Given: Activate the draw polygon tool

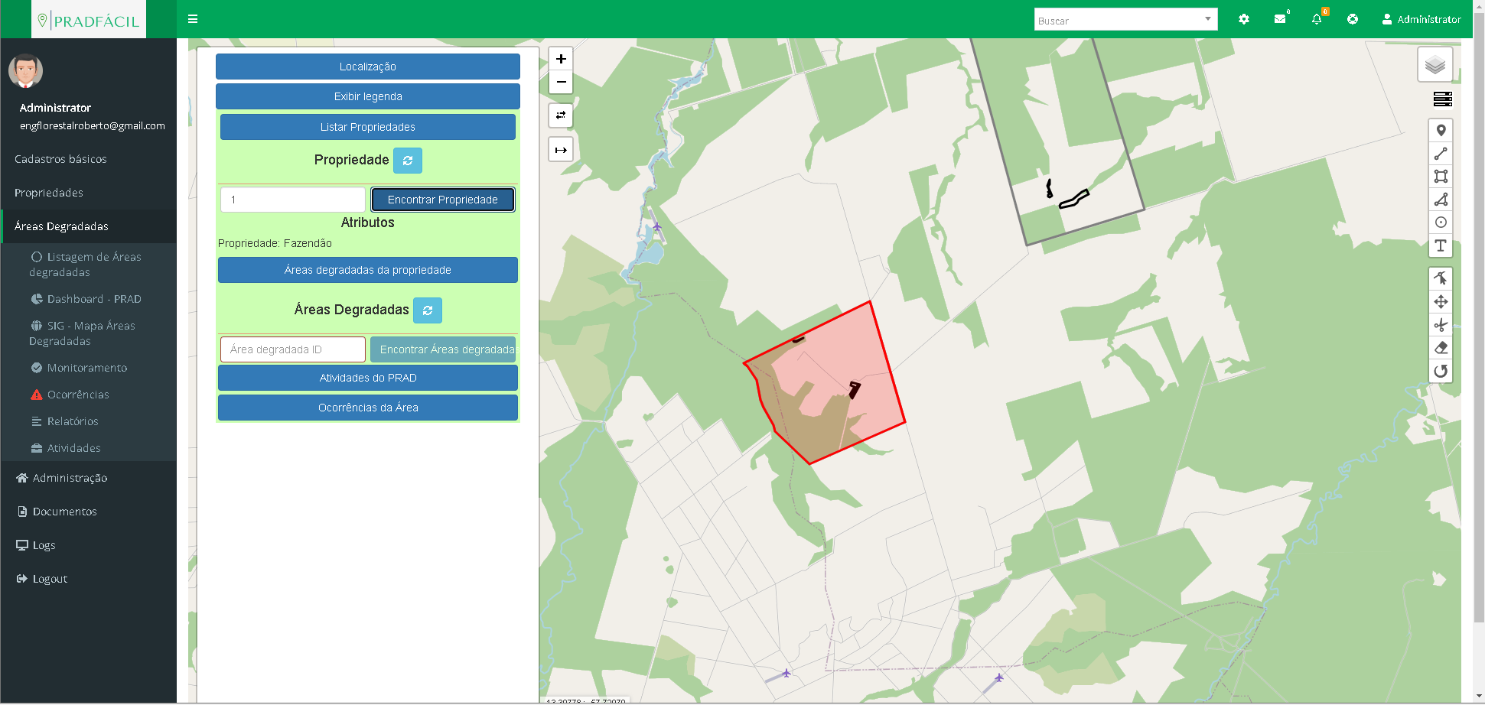Looking at the screenshot, I should (x=1441, y=200).
